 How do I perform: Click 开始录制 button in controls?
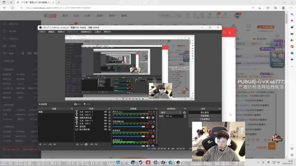click(205, 116)
